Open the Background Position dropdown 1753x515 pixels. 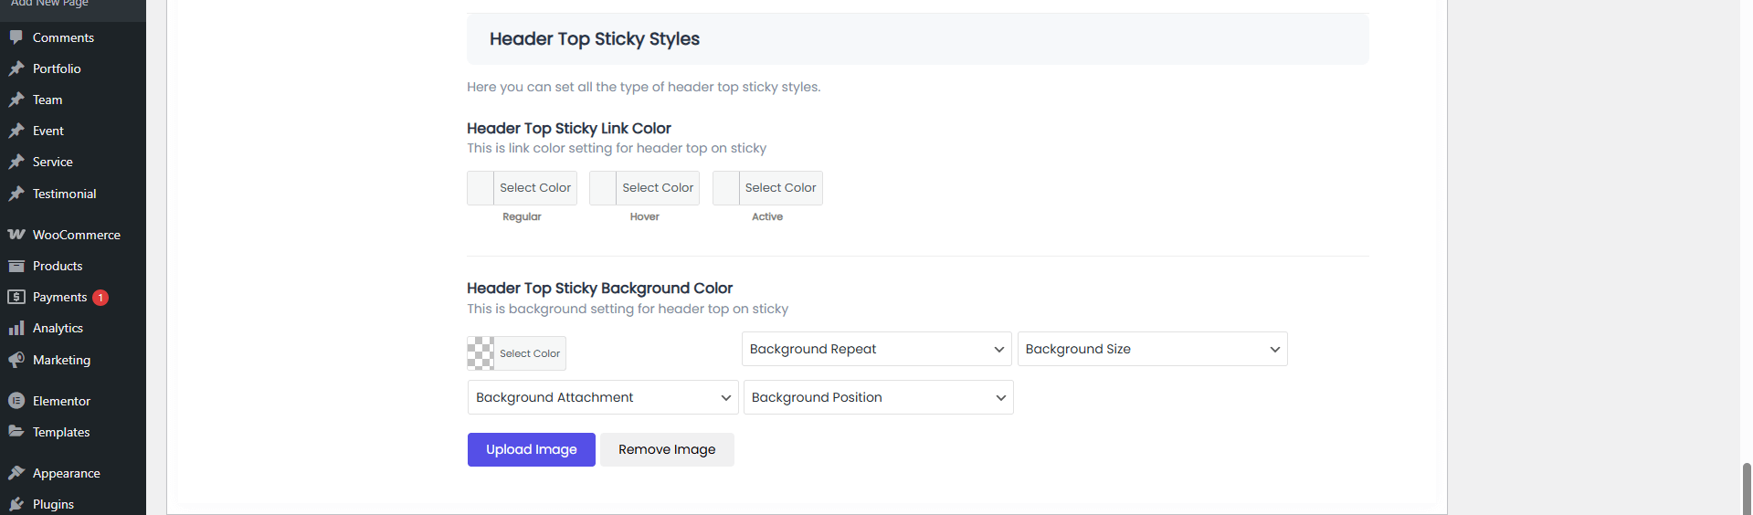tap(878, 397)
